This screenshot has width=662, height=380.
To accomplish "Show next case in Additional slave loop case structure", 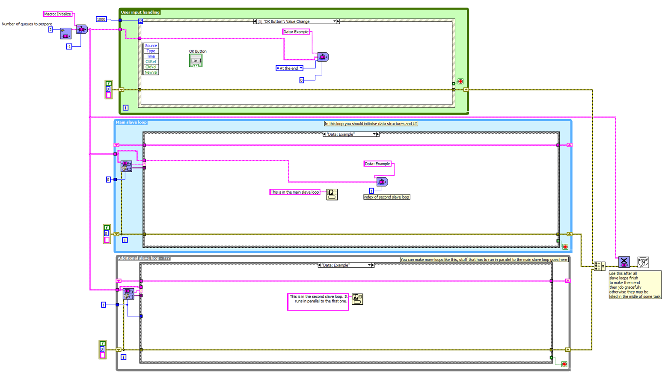I will [373, 265].
